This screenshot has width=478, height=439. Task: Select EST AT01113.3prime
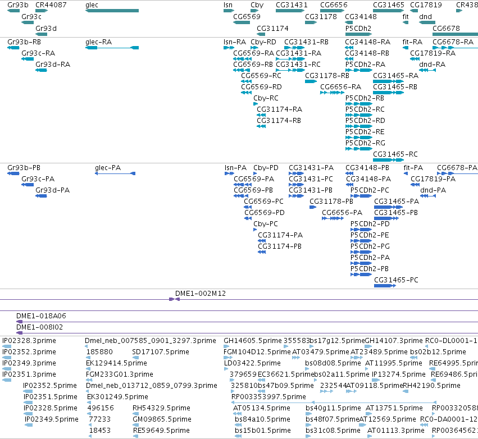(x=395, y=431)
